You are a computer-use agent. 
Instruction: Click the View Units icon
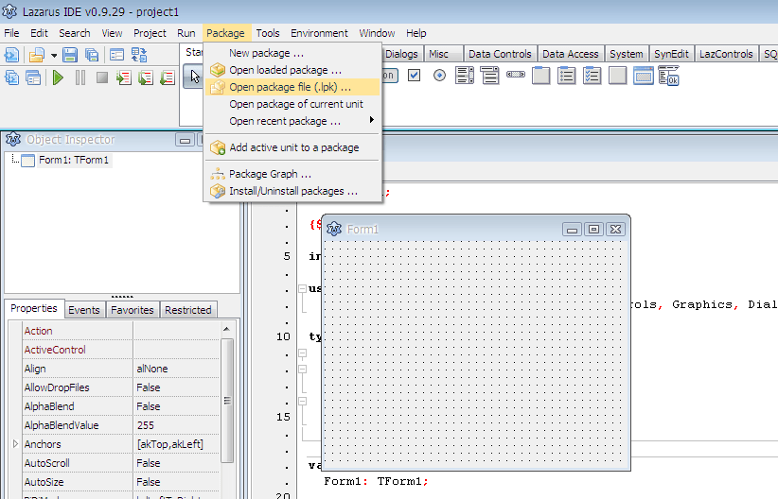(11, 77)
